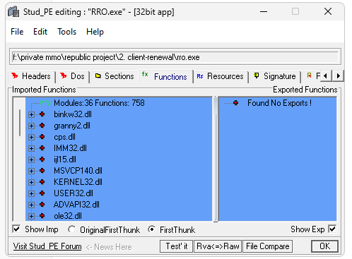Click the splitter between import and export panes
The image size is (352, 259).
[216, 159]
